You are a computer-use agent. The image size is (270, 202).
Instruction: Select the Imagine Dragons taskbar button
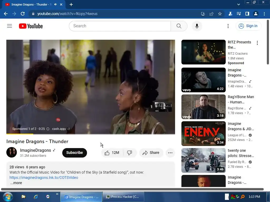pos(81,197)
